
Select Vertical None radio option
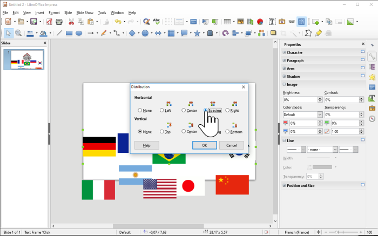click(x=145, y=132)
